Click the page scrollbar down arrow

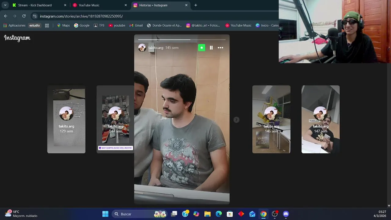389,206
